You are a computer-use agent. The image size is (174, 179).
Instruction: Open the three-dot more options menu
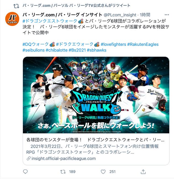point(167,15)
